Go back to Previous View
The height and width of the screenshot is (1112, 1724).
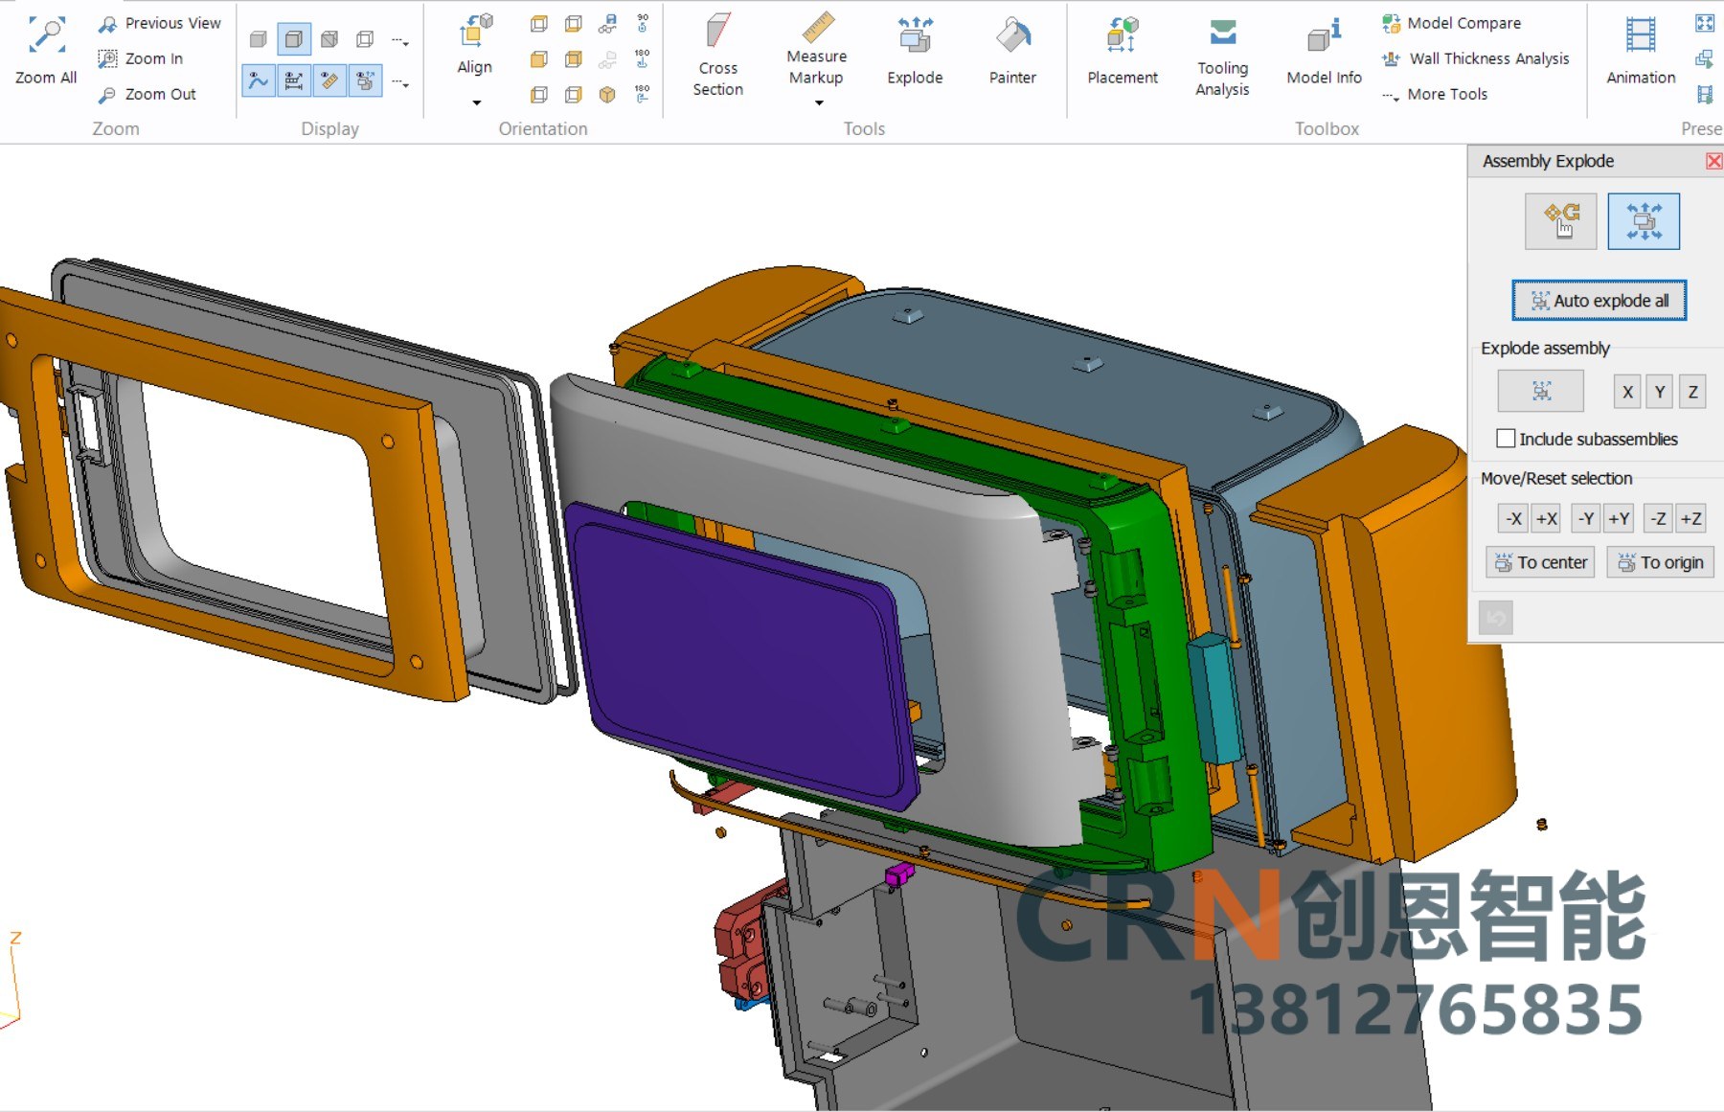pyautogui.click(x=159, y=23)
